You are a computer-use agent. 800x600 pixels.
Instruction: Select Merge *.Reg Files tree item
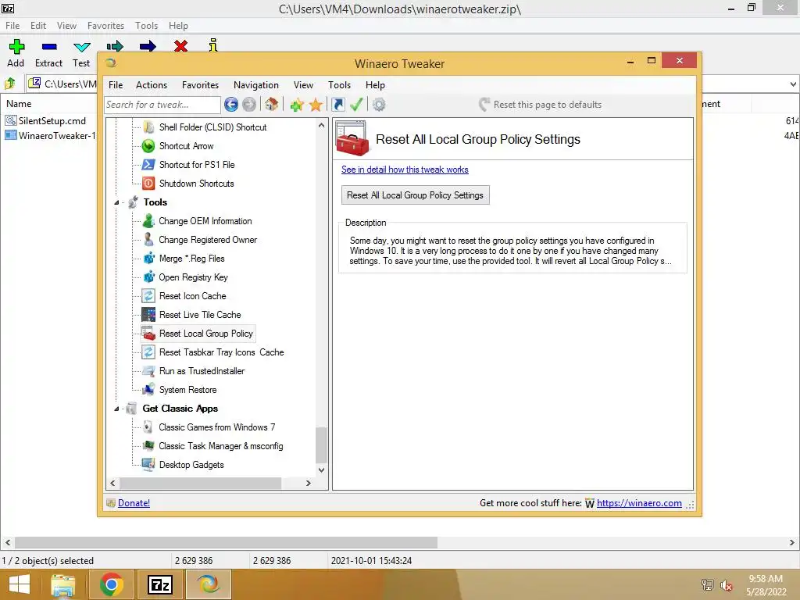pos(192,259)
